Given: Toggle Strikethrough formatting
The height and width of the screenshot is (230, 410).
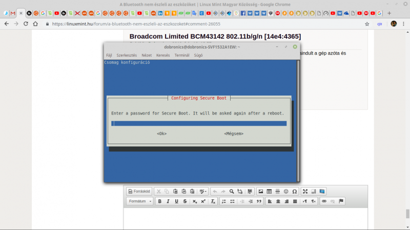Looking at the screenshot, I should click(x=185, y=201).
